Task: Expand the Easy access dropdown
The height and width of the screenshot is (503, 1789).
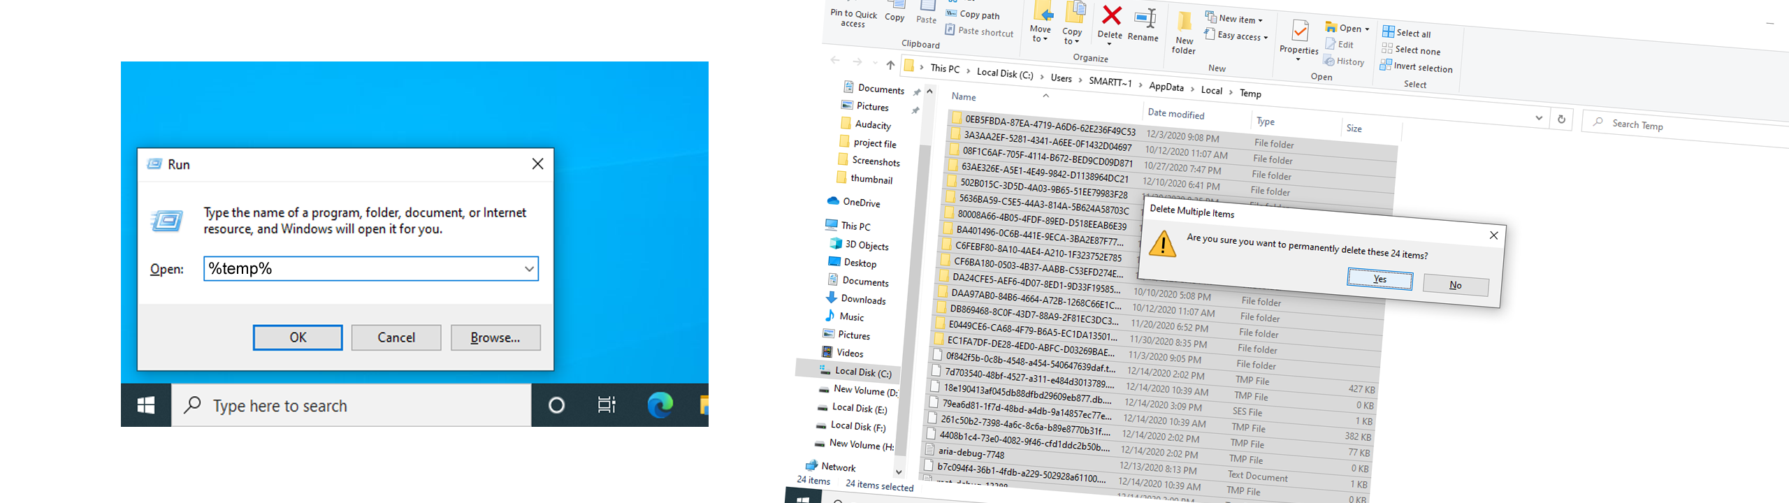Action: 1266,38
